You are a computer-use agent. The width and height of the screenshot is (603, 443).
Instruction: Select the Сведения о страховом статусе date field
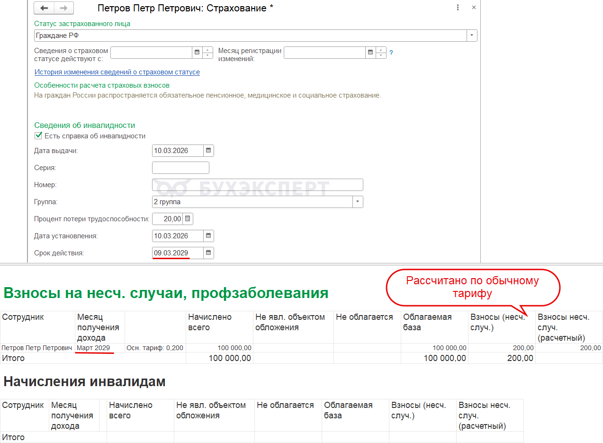(x=151, y=52)
